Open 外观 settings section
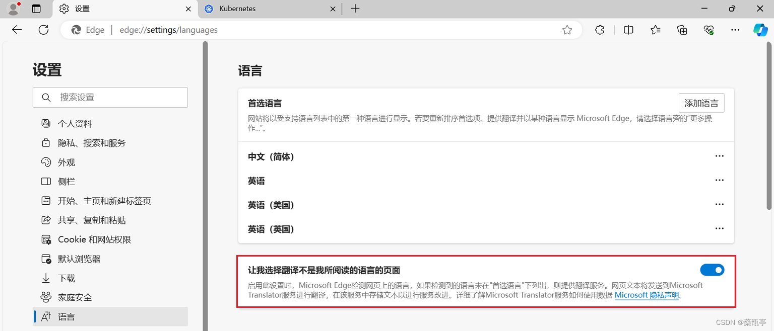This screenshot has height=331, width=774. (110, 162)
